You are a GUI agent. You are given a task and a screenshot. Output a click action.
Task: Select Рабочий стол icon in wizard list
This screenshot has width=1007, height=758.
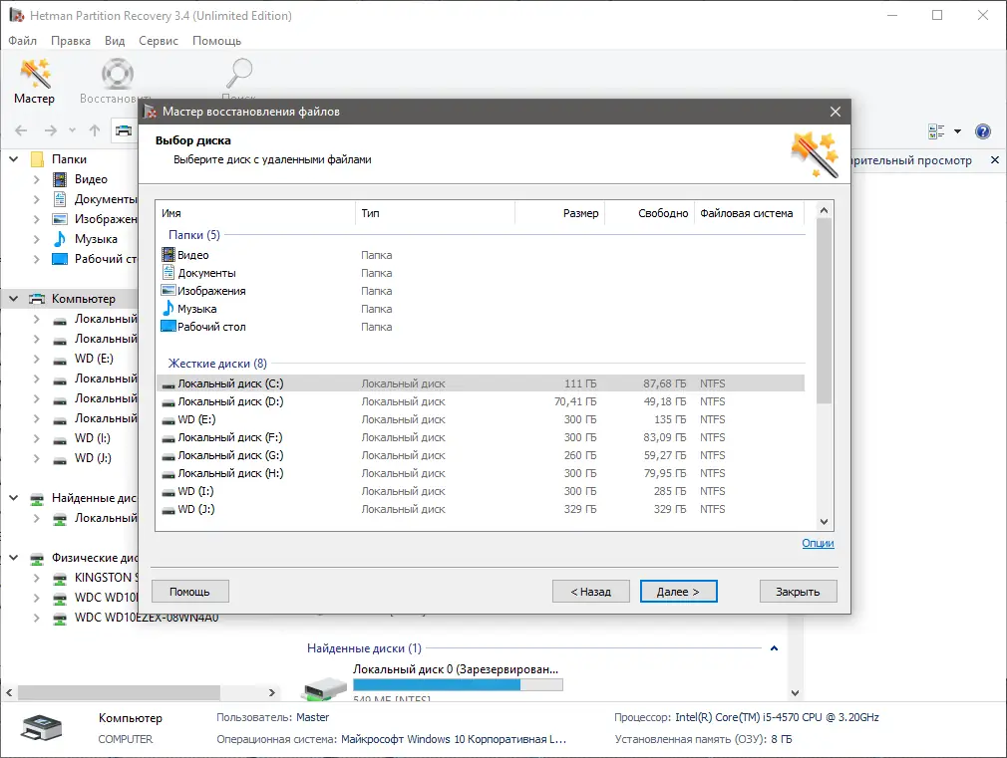coord(168,326)
